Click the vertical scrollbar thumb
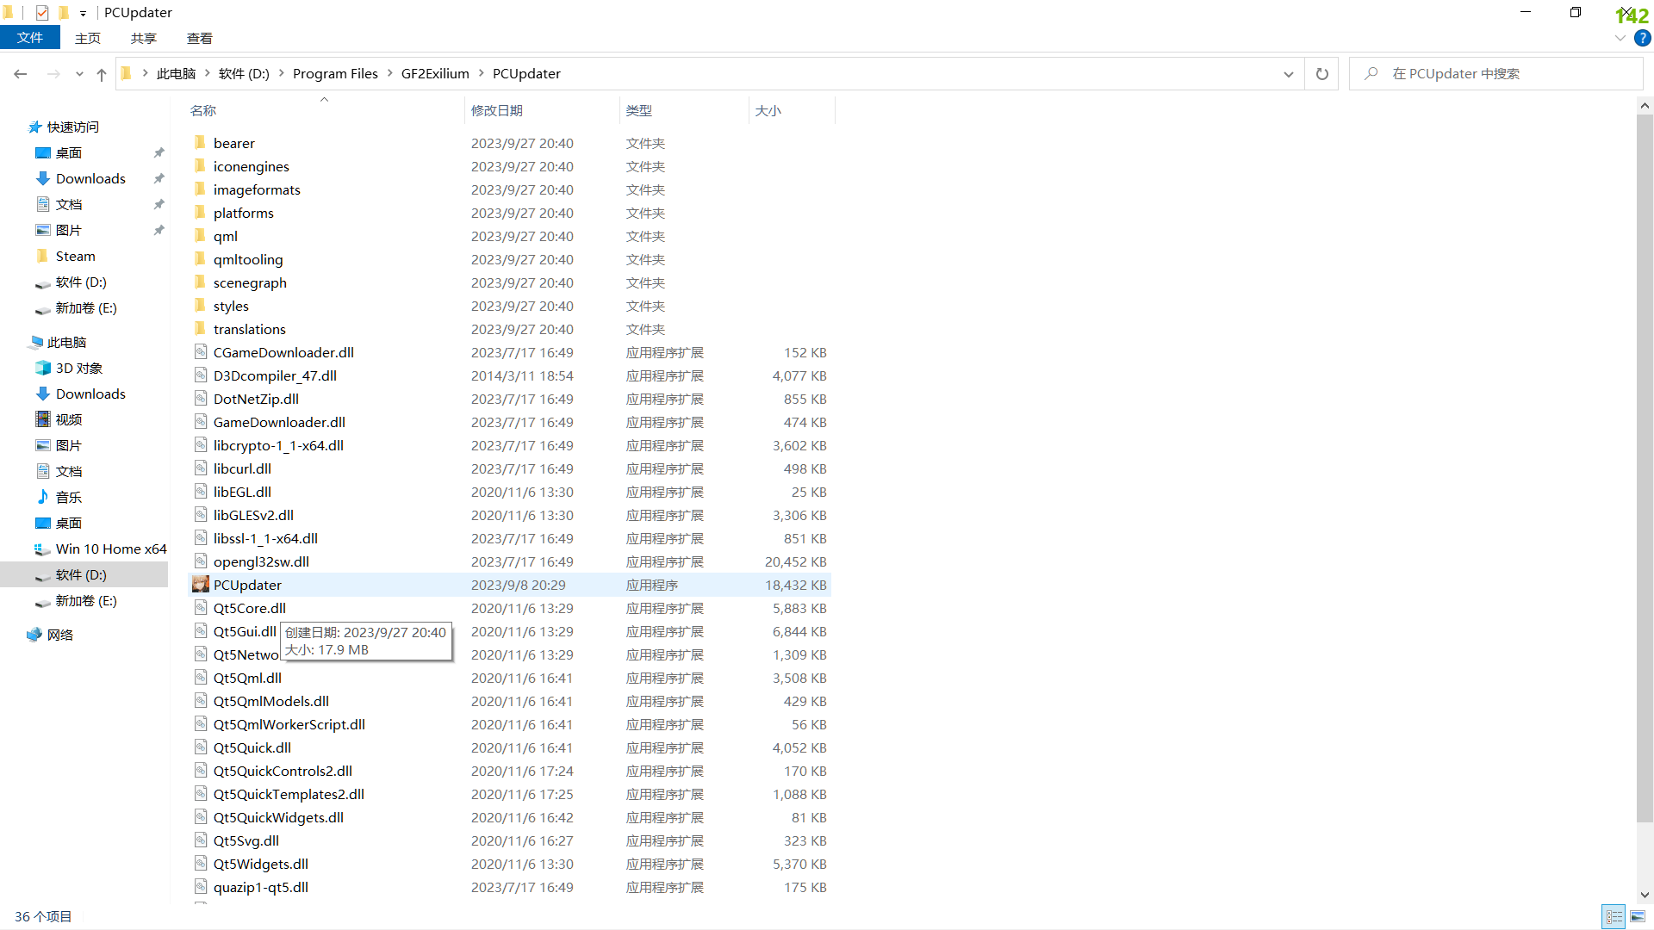Screen dimensions: 1654x930 (x=1645, y=468)
